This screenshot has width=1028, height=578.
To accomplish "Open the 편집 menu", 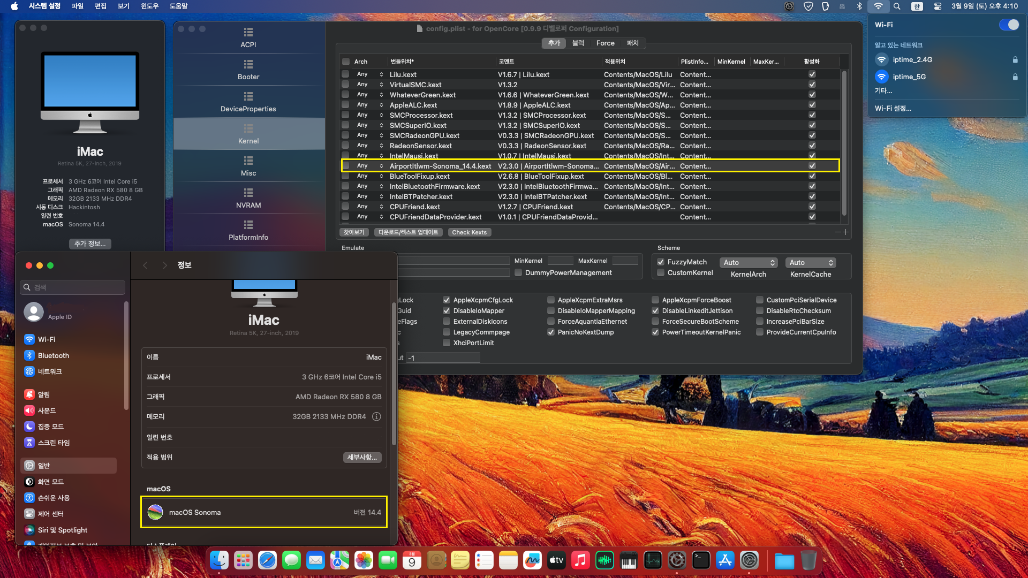I will (101, 6).
